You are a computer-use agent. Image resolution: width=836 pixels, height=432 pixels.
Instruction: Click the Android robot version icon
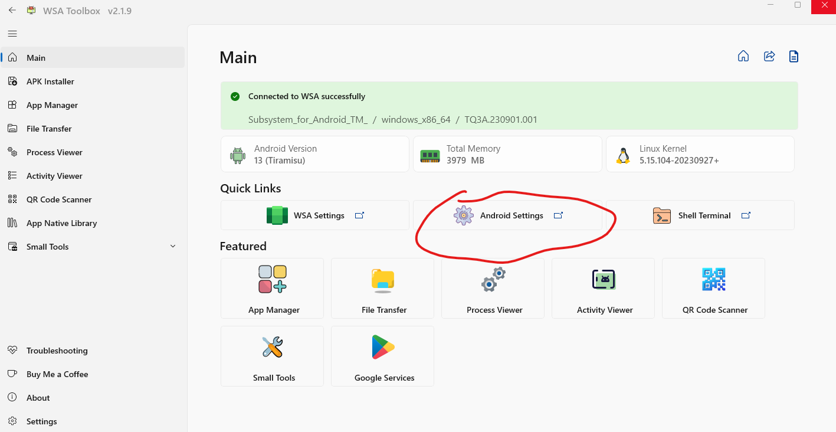click(x=238, y=155)
